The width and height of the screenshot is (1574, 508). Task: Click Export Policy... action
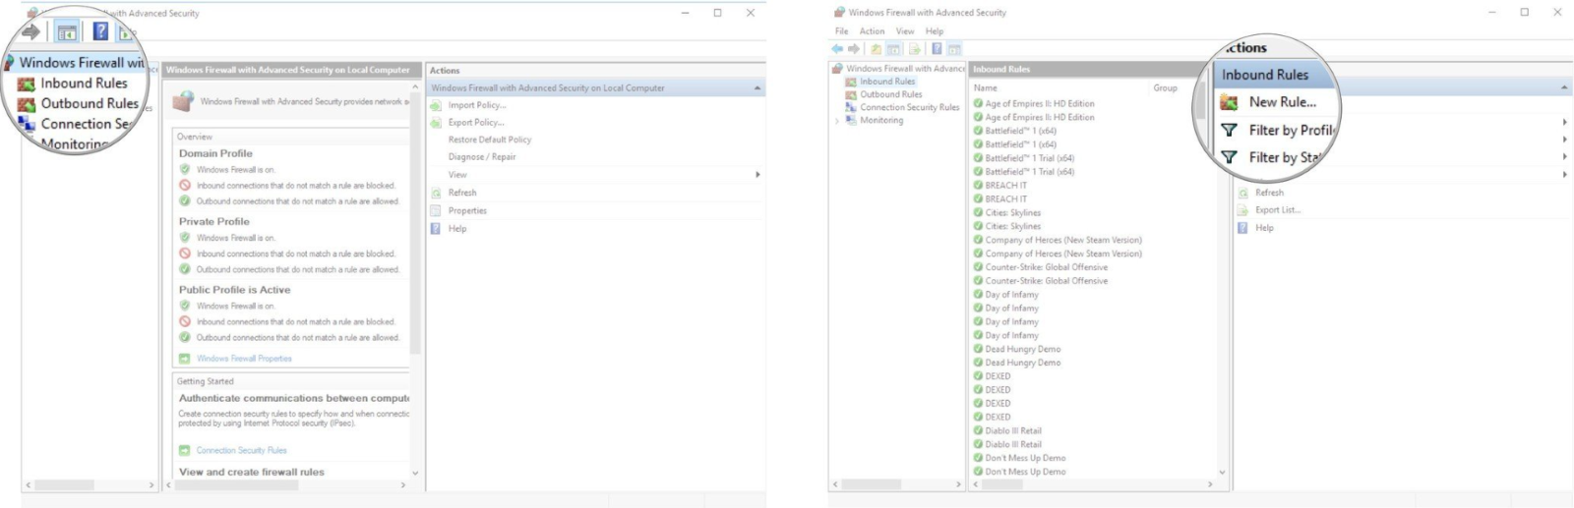click(x=476, y=123)
